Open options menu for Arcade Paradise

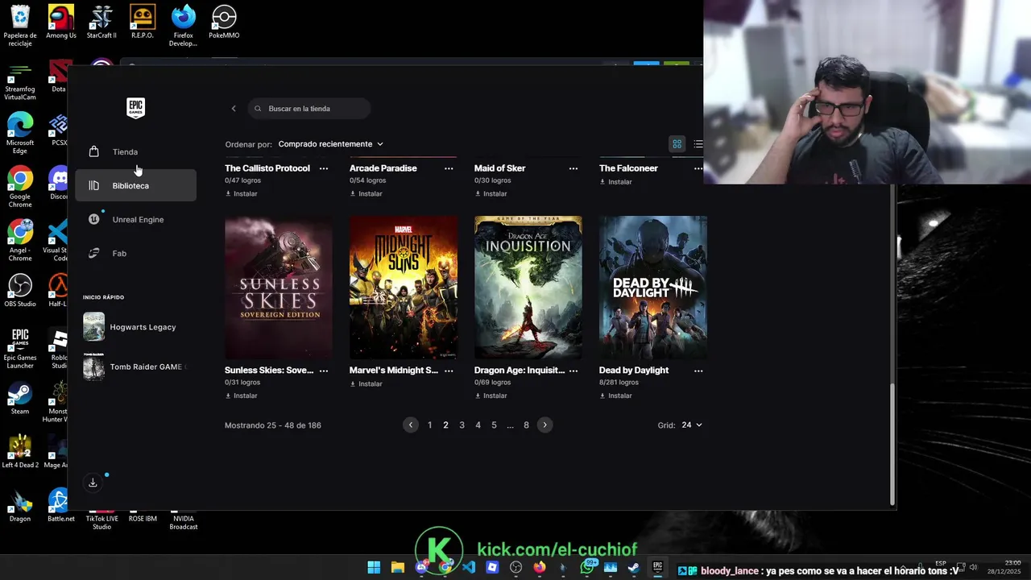click(449, 168)
